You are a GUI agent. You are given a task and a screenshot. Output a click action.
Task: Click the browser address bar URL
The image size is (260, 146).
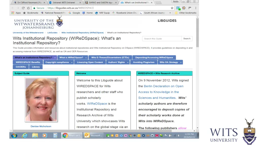pos(71,8)
